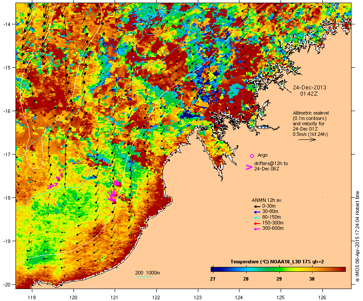Viewport: 363px width, 301px height.
Task: Click the 29 value under color bar
Action: (x=279, y=279)
